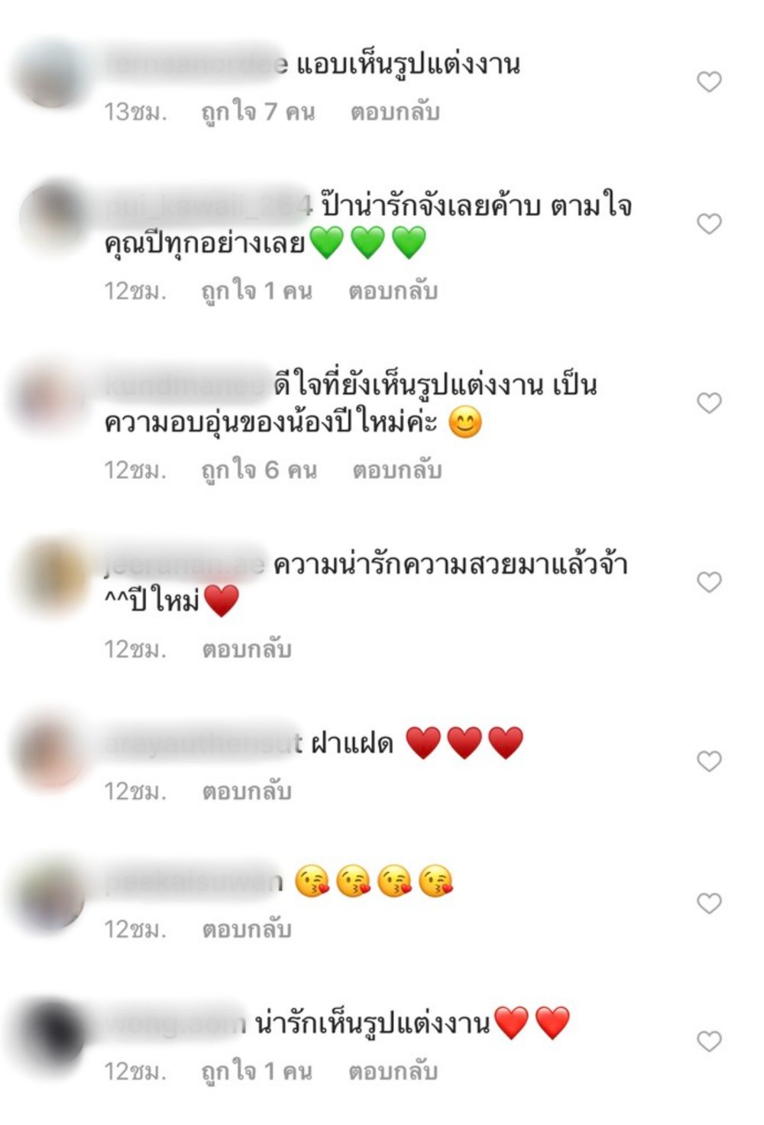Tap ตอบกลับ under "^^ปีใหม่" comment
The width and height of the screenshot is (764, 1125).
pyautogui.click(x=247, y=649)
